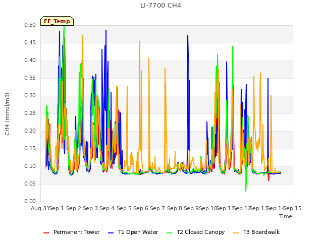Click the Sep 5 x-axis label

124,208
